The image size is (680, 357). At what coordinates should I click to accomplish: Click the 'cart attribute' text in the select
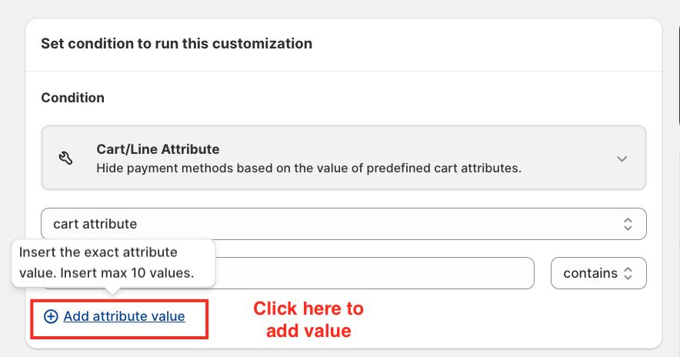(x=95, y=224)
